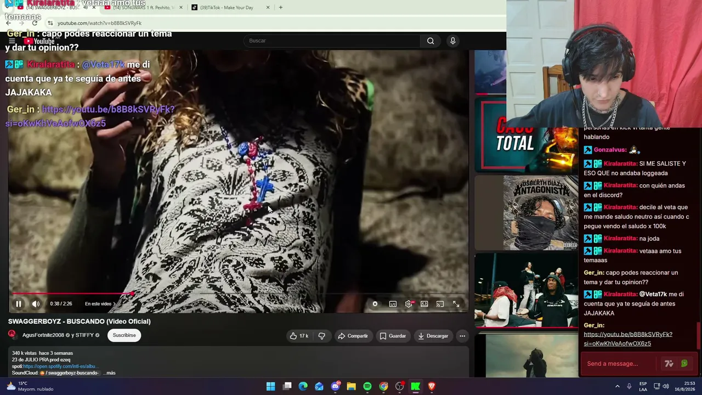Open the weather widget 15°C Mayorm. nublado
Image resolution: width=702 pixels, height=395 pixels.
(30, 386)
